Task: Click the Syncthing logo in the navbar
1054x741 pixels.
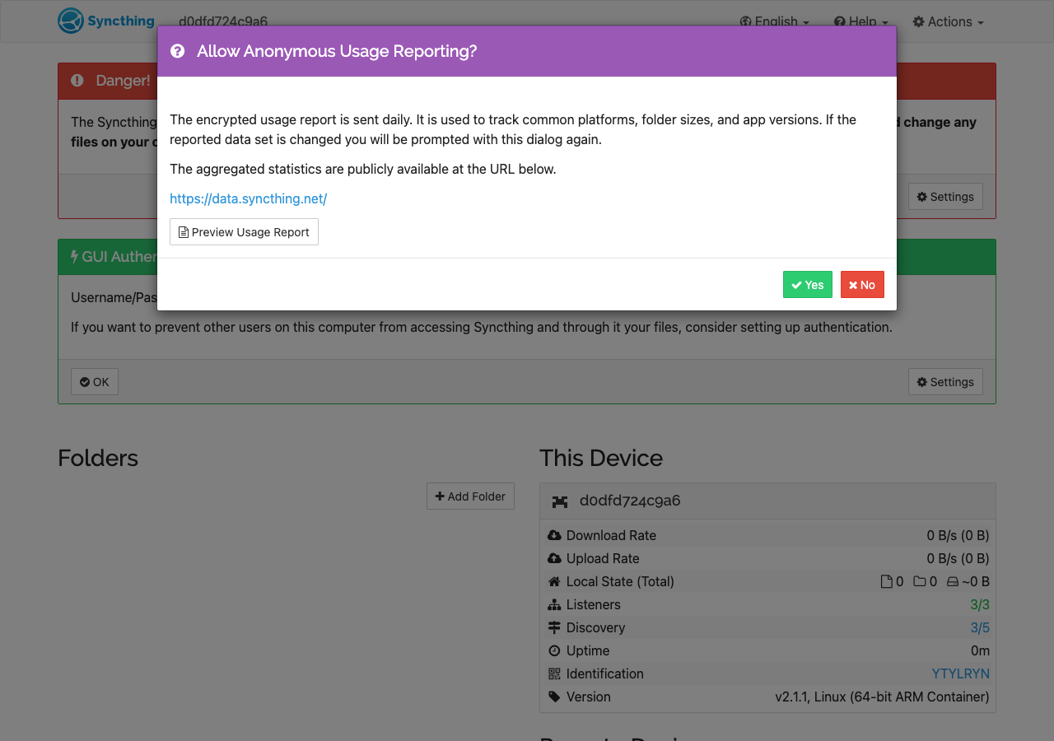Action: point(106,21)
